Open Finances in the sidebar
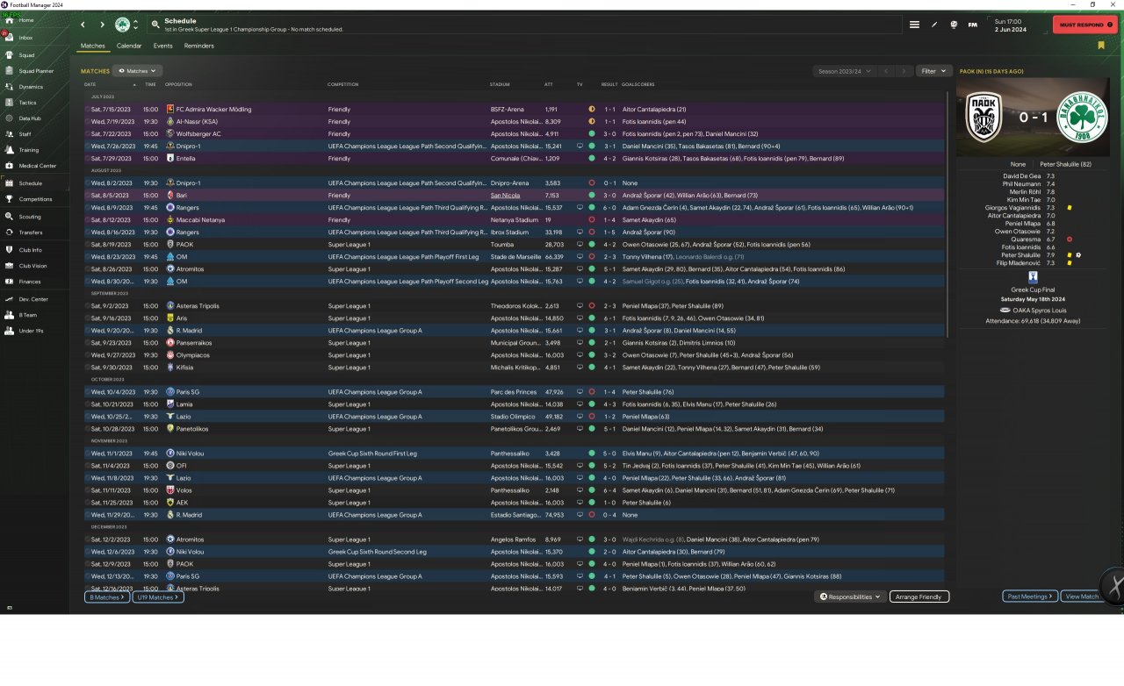 point(35,282)
